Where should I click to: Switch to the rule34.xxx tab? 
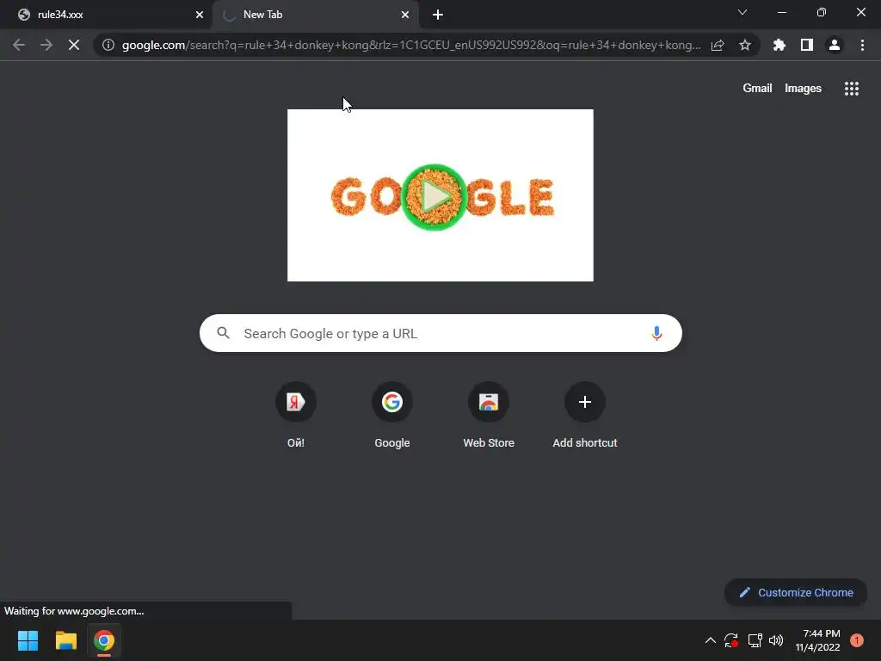[106, 15]
